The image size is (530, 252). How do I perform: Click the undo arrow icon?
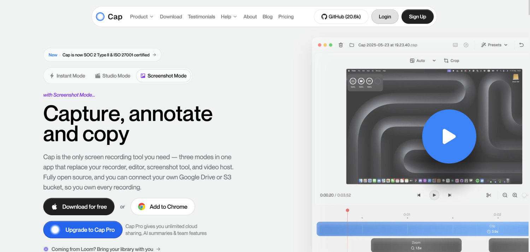(x=522, y=45)
